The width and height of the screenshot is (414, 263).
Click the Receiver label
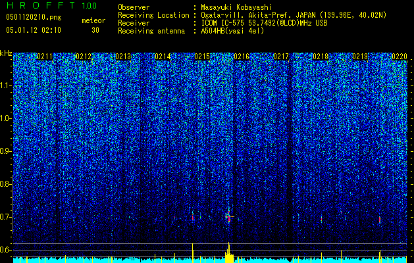pyautogui.click(x=134, y=23)
